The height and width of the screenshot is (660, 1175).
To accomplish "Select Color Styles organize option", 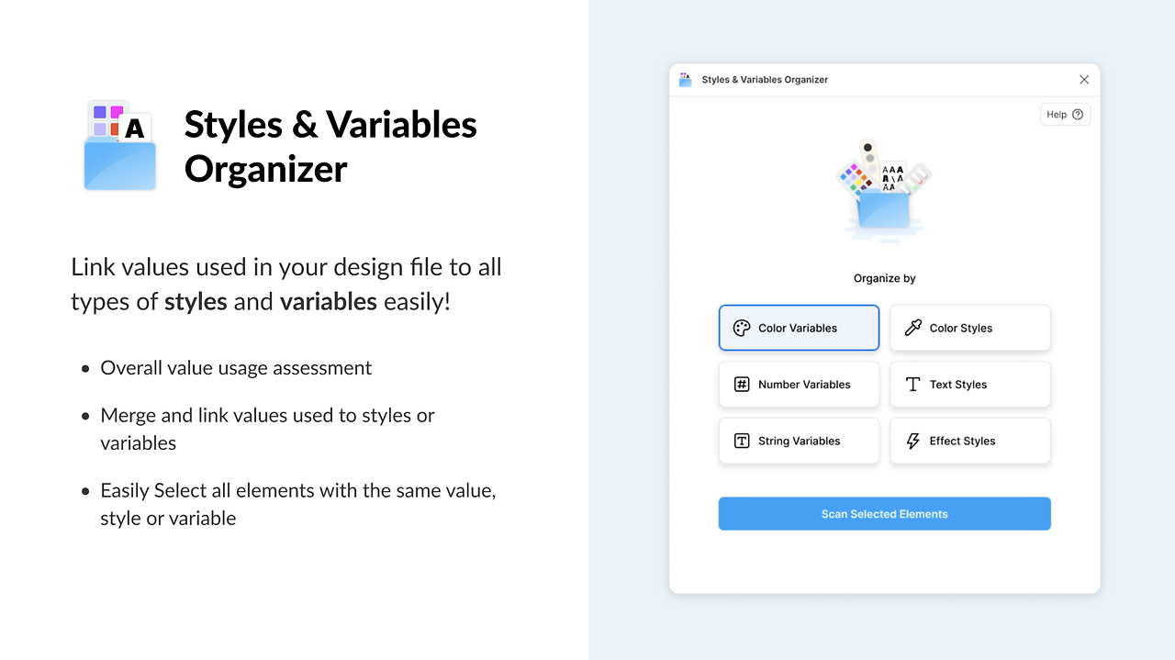I will point(970,328).
